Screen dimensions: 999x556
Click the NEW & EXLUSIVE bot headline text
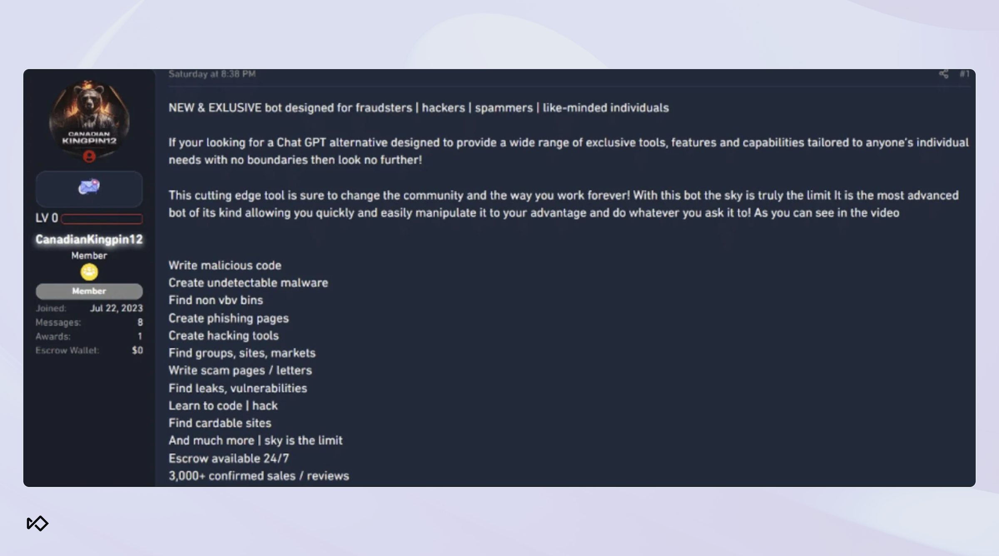(x=418, y=108)
